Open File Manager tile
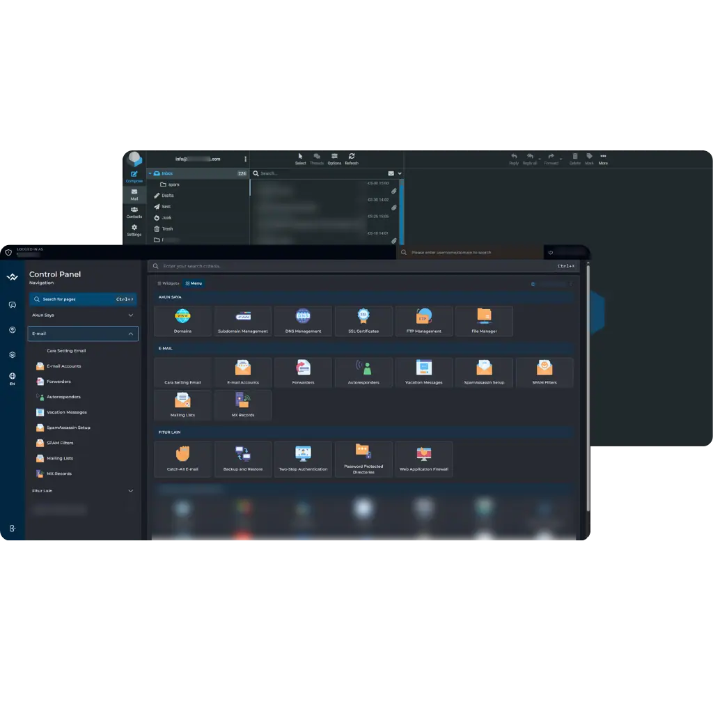713x713 pixels. coord(485,321)
